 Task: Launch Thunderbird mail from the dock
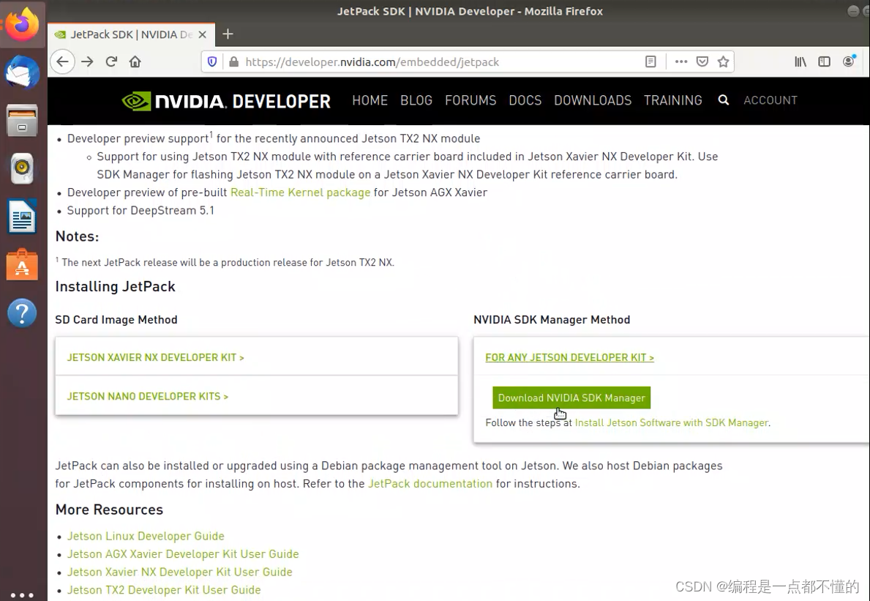(x=23, y=72)
